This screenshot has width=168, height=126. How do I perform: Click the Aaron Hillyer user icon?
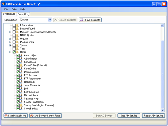coord(21,55)
